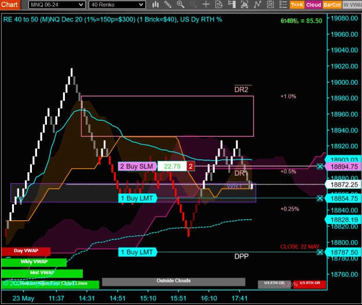Click the +0.5% level label
This screenshot has width=362, height=305.
[288, 172]
